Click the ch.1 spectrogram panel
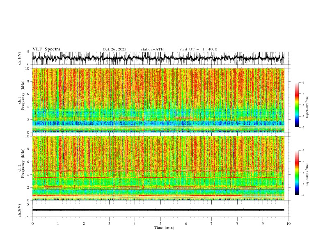This screenshot has width=325, height=251. pos(158,100)
